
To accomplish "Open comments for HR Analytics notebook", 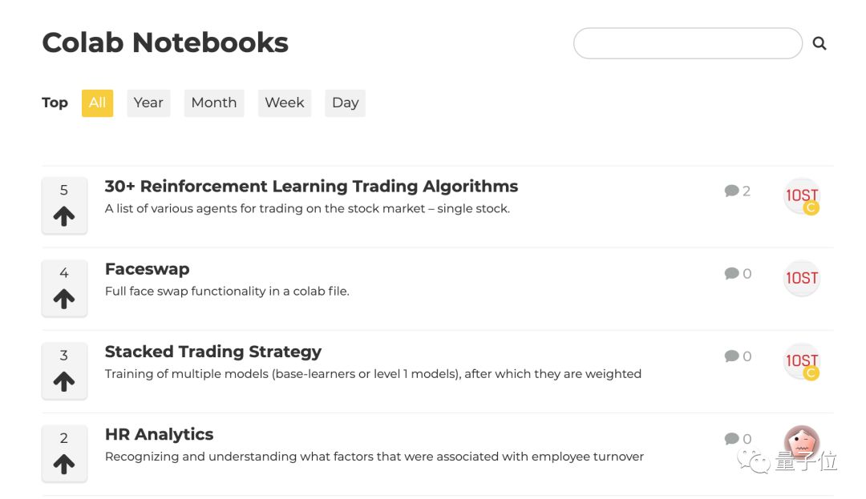I will (x=737, y=439).
